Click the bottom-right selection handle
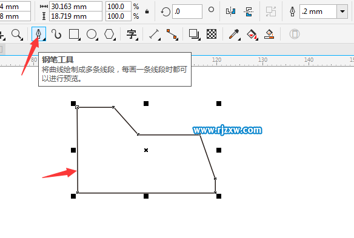 219,196
